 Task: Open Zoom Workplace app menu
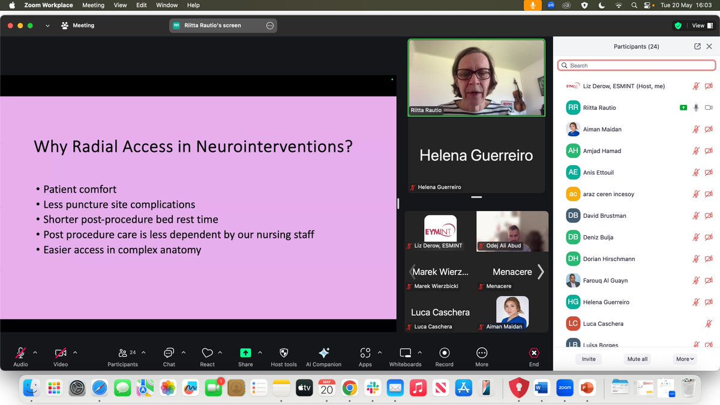pyautogui.click(x=49, y=5)
